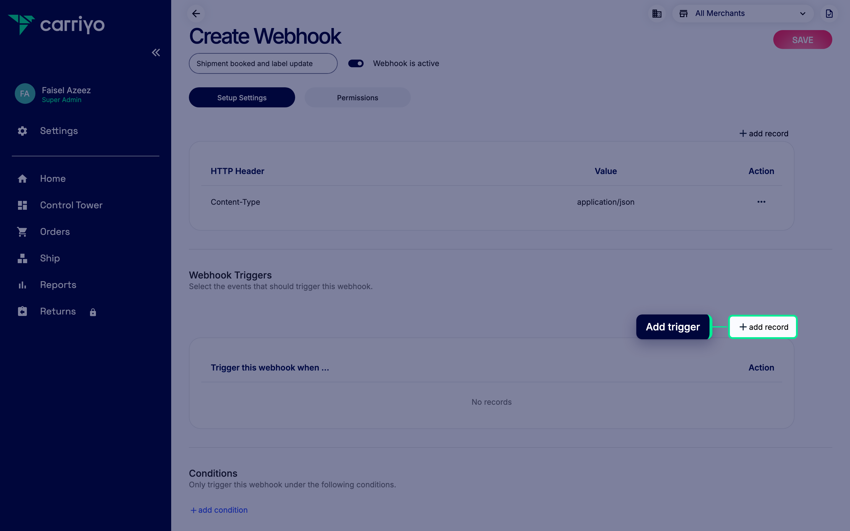
Task: Toggle the Webhook is active switch
Action: click(x=356, y=63)
